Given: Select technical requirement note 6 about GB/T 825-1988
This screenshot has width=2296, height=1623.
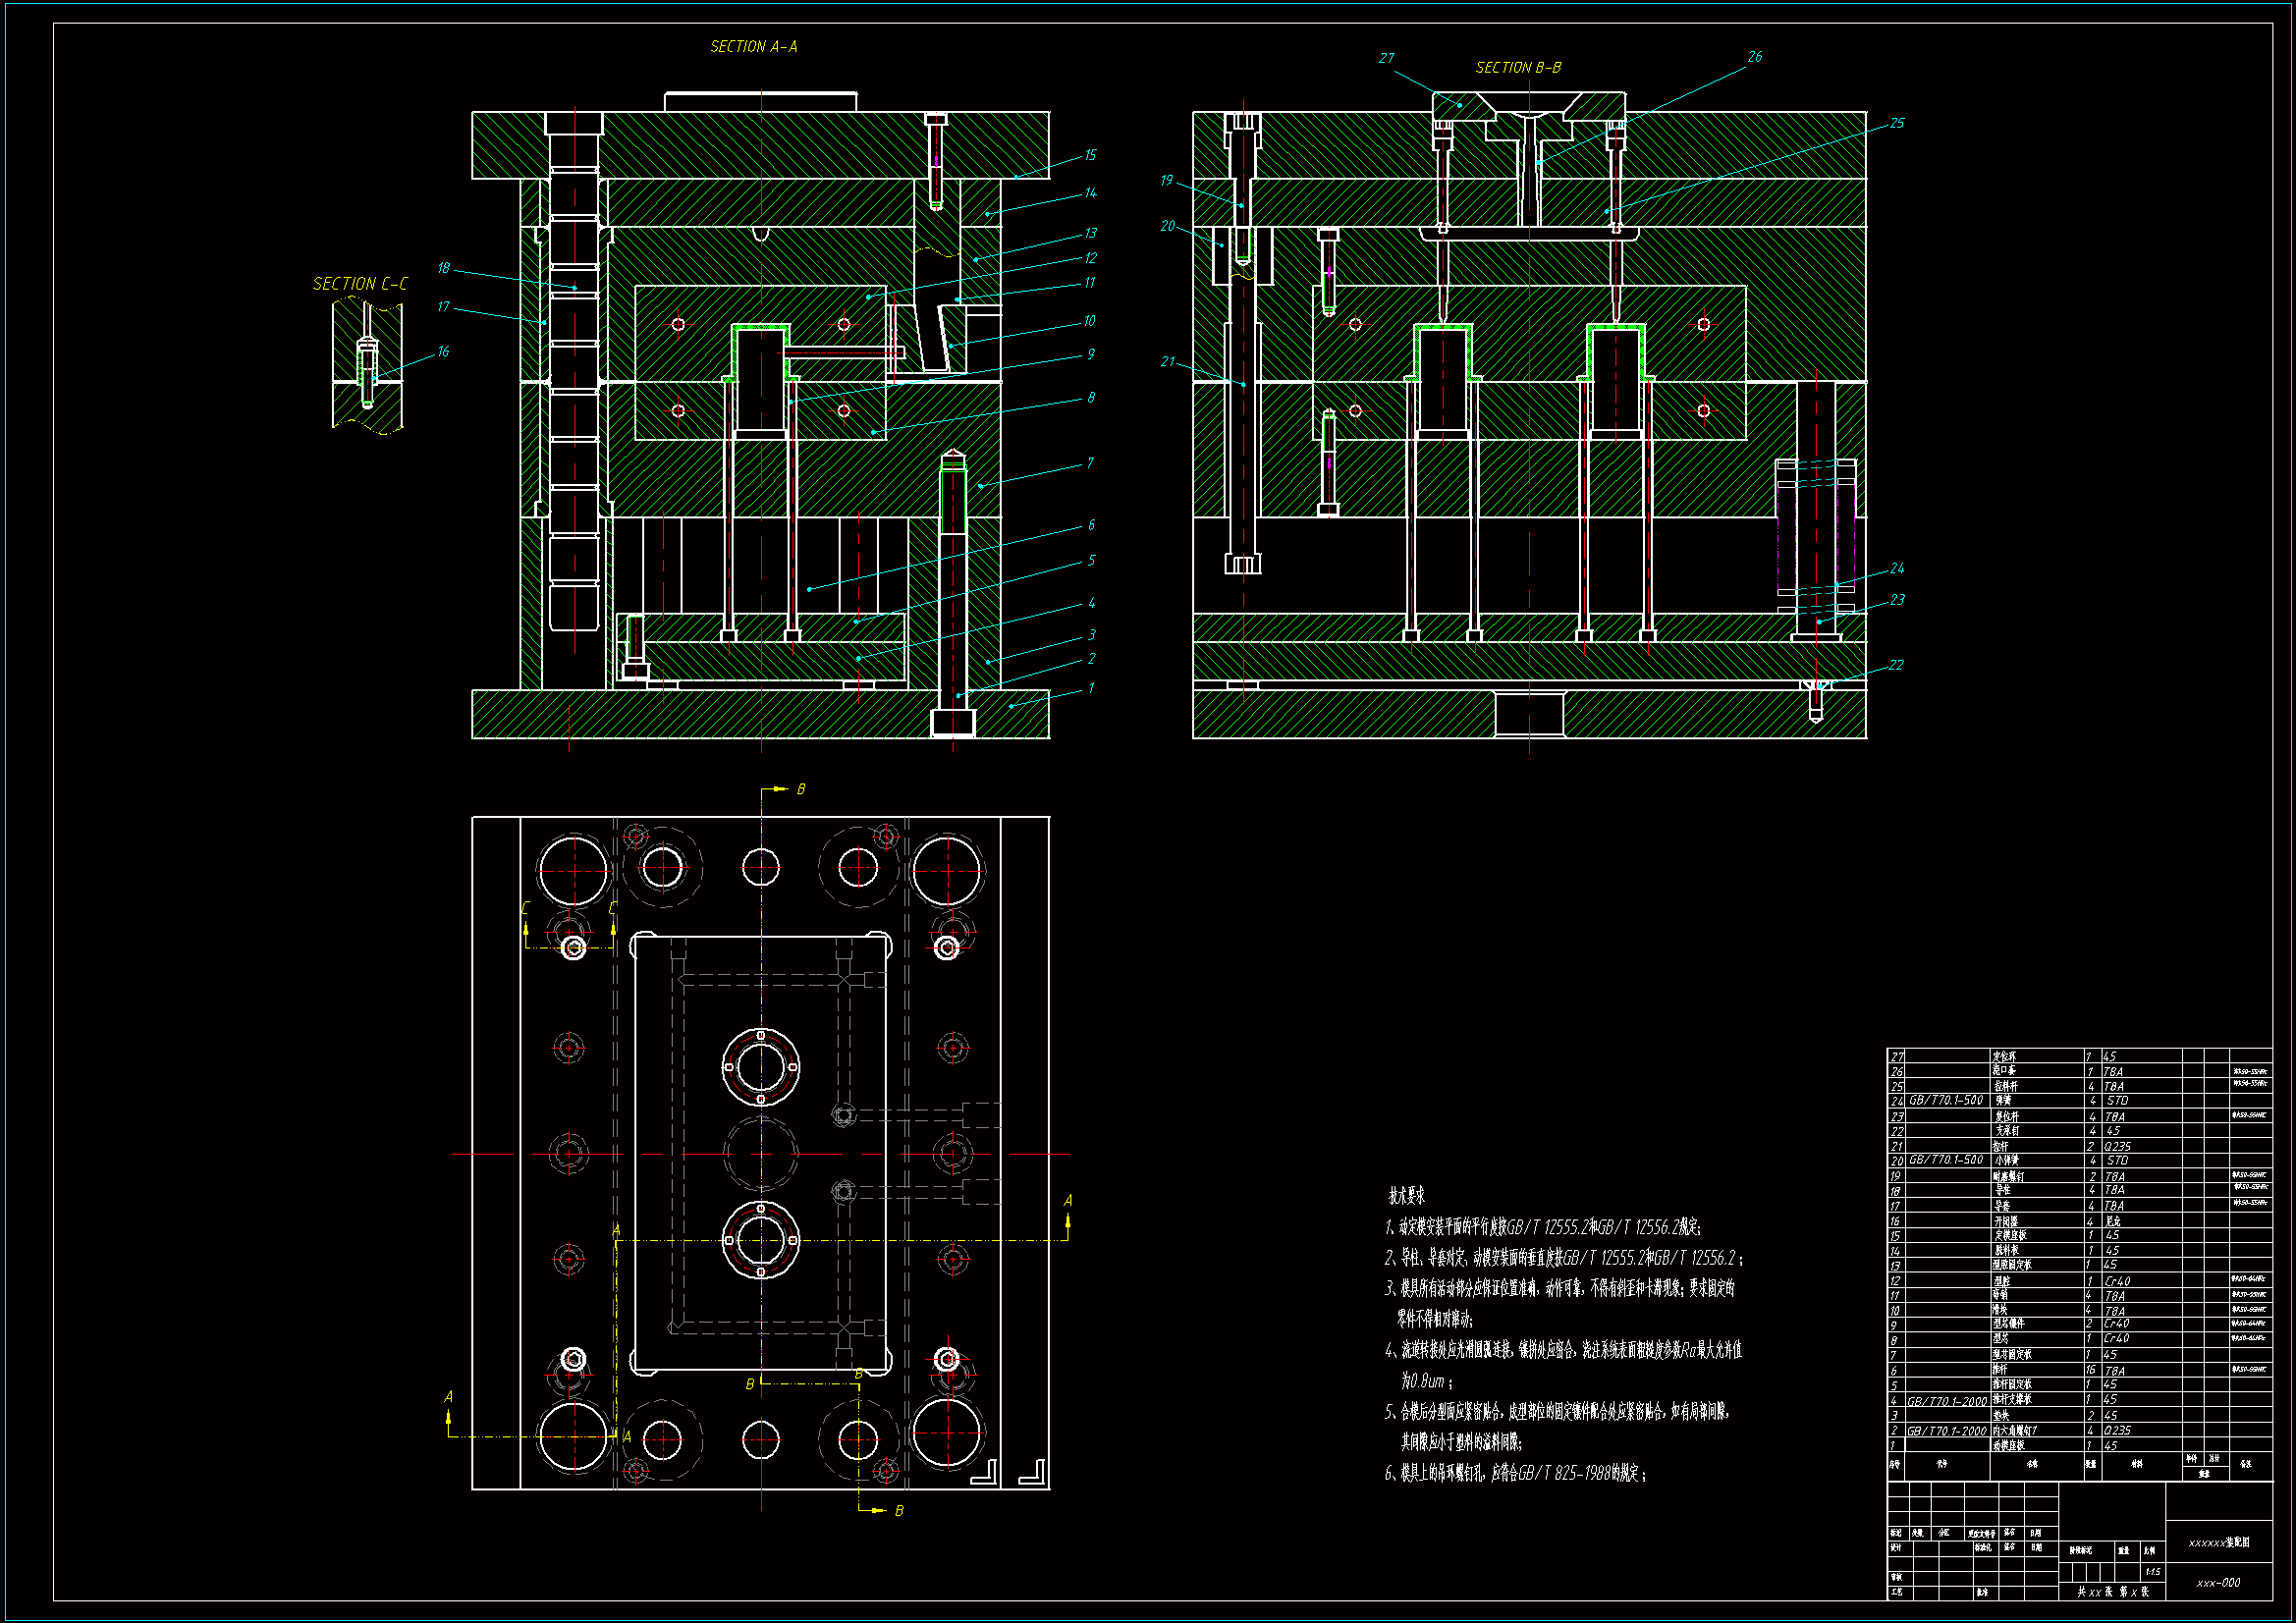Looking at the screenshot, I should pos(1515,1473).
